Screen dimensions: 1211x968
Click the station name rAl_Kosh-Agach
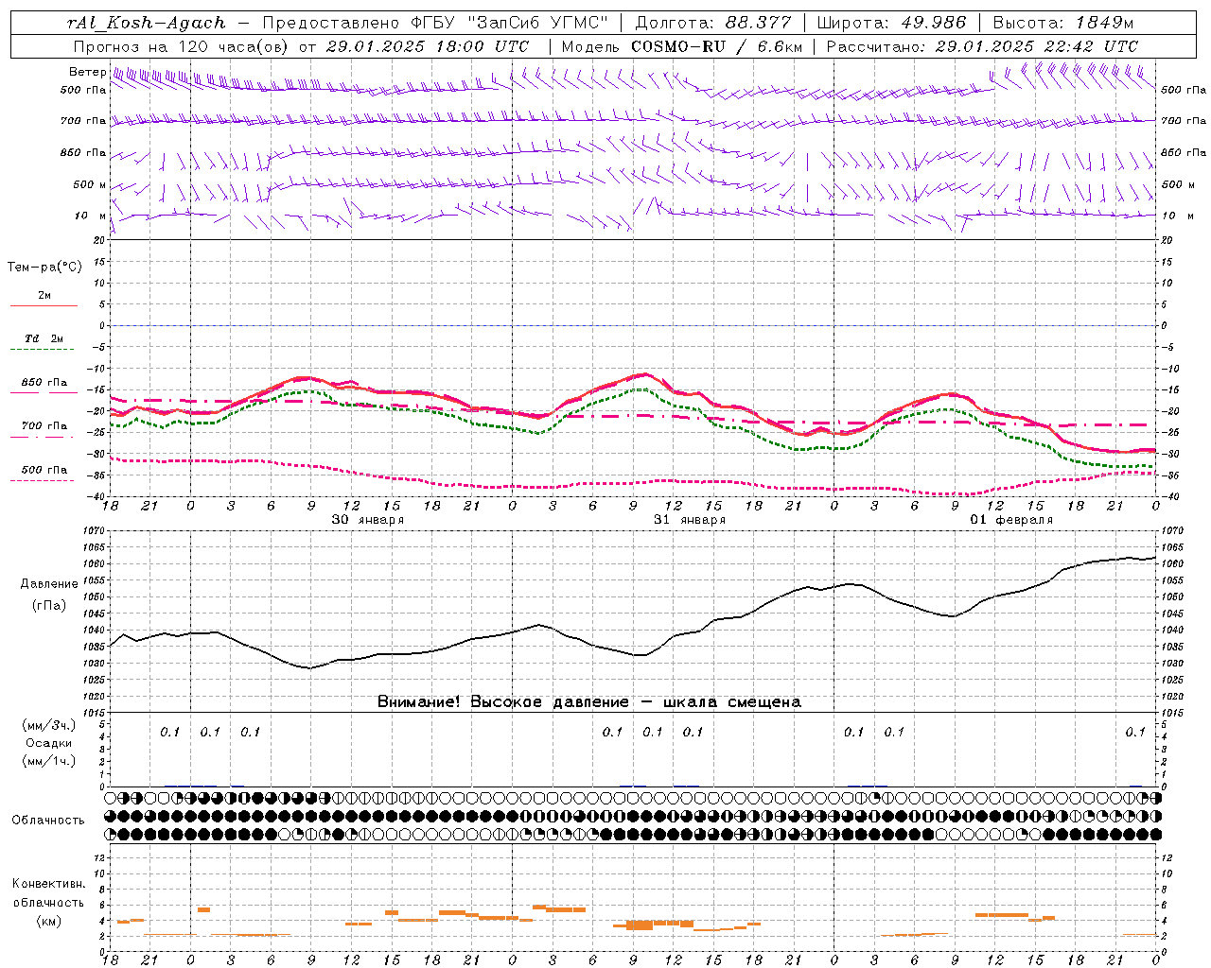tap(148, 23)
